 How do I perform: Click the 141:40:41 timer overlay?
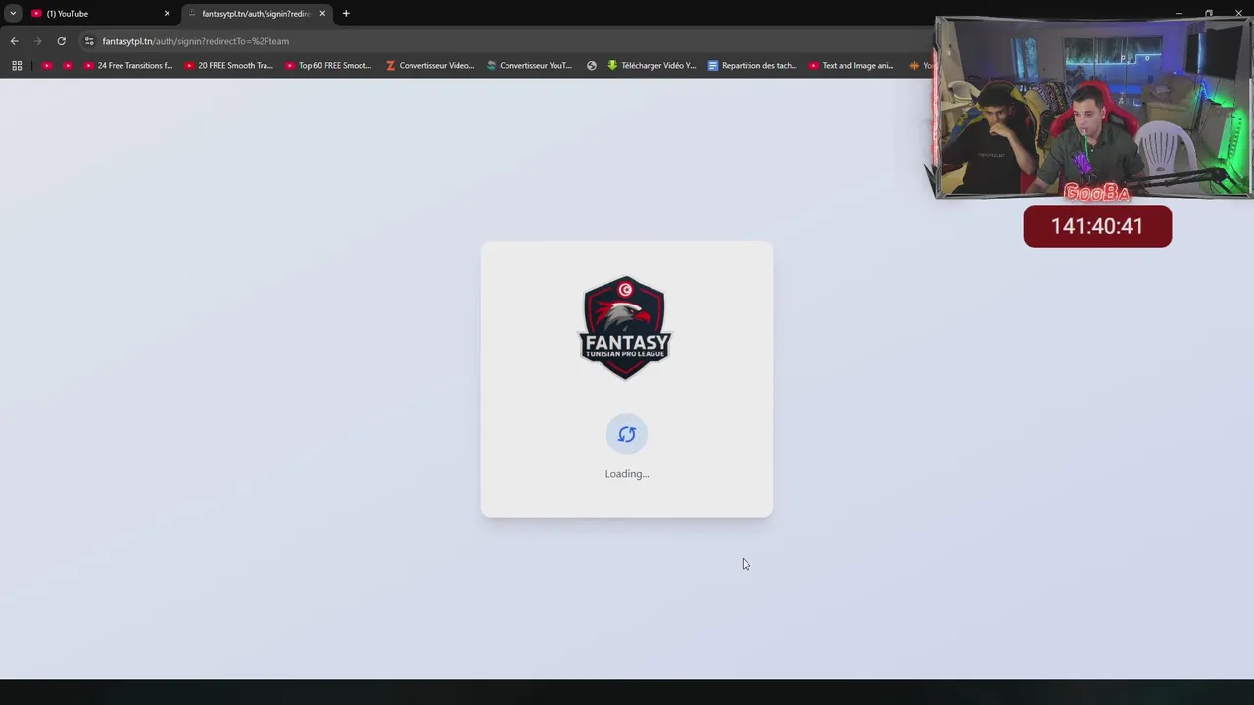(x=1097, y=226)
